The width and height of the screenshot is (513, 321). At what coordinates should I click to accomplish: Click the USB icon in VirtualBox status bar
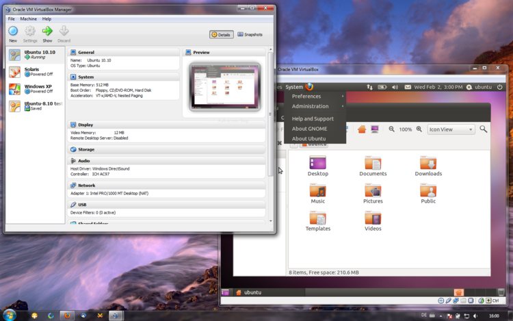click(448, 300)
